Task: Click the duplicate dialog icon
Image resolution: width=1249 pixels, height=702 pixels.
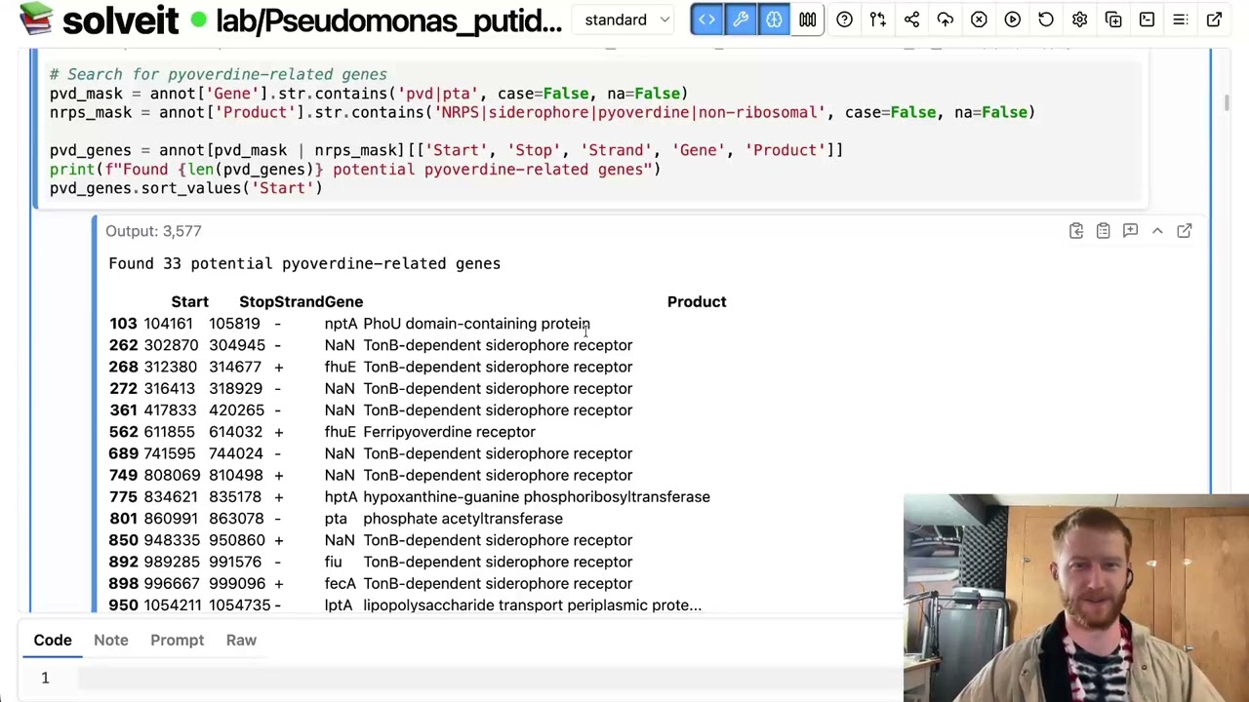Action: [x=1113, y=19]
